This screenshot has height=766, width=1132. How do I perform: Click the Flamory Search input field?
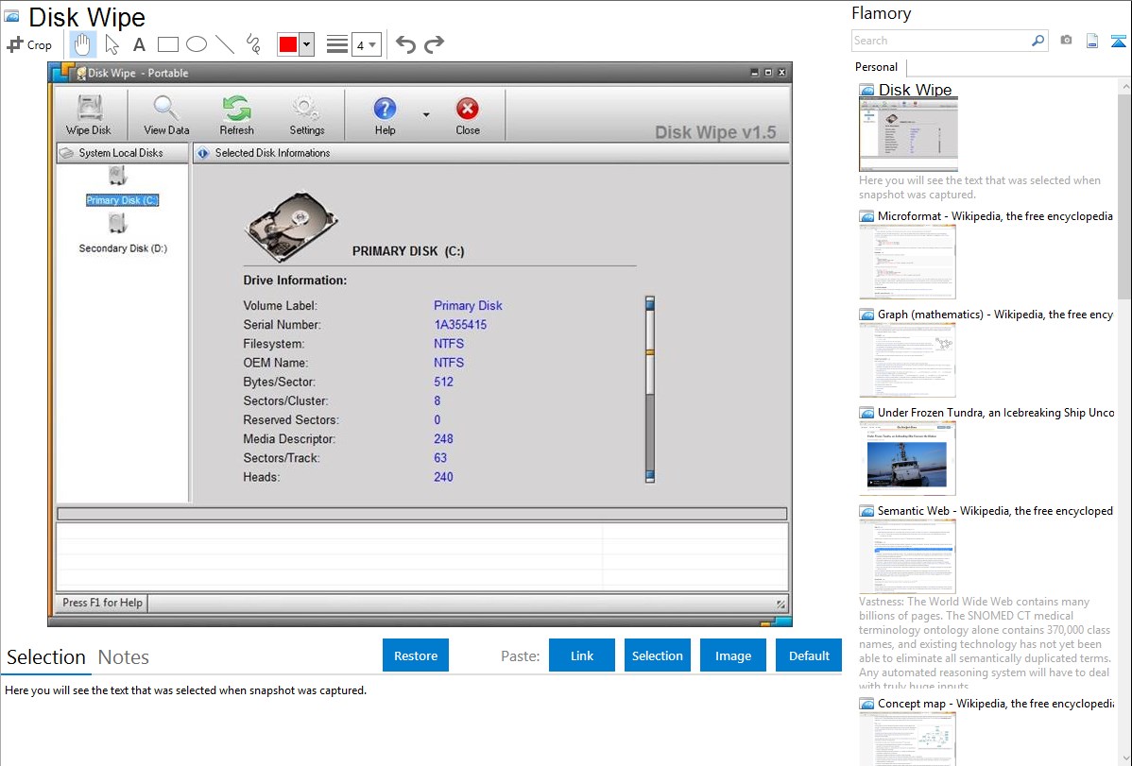click(941, 41)
